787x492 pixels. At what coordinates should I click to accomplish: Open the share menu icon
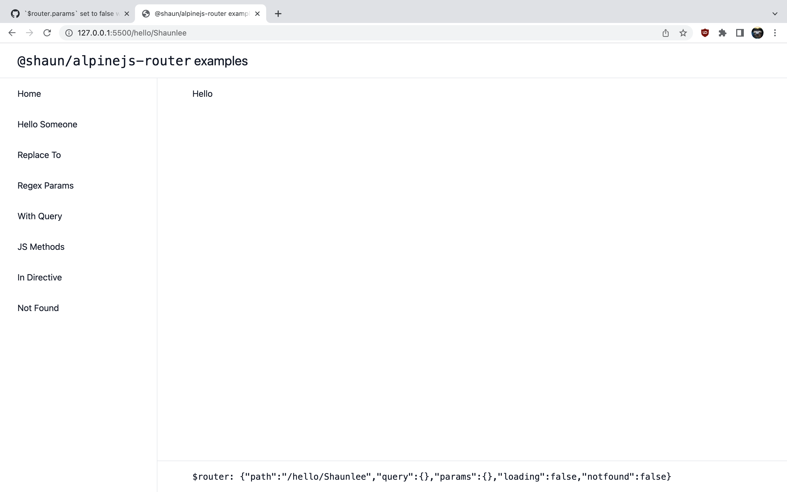point(665,33)
